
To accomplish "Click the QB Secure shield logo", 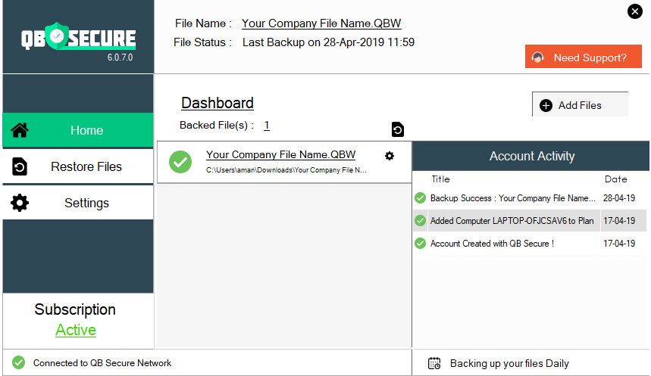I will pyautogui.click(x=57, y=36).
